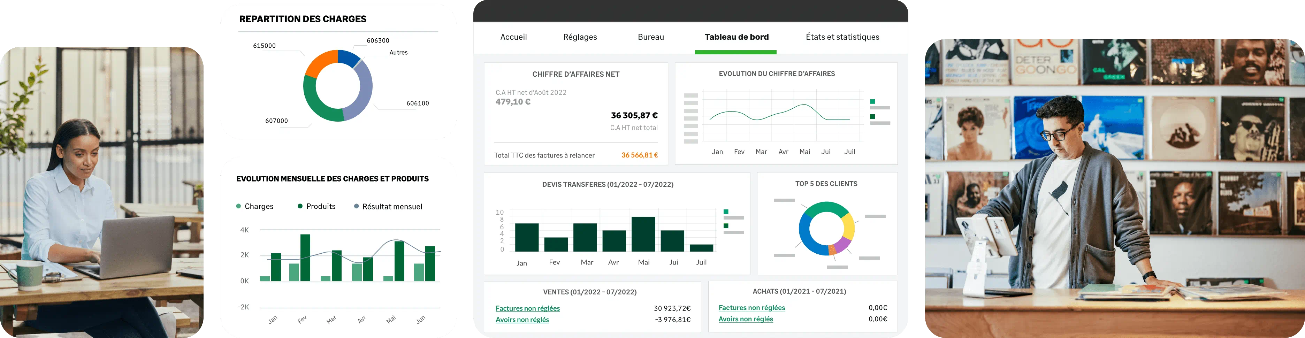Open Factures non réglées under Achats
The height and width of the screenshot is (338, 1305).
[751, 308]
